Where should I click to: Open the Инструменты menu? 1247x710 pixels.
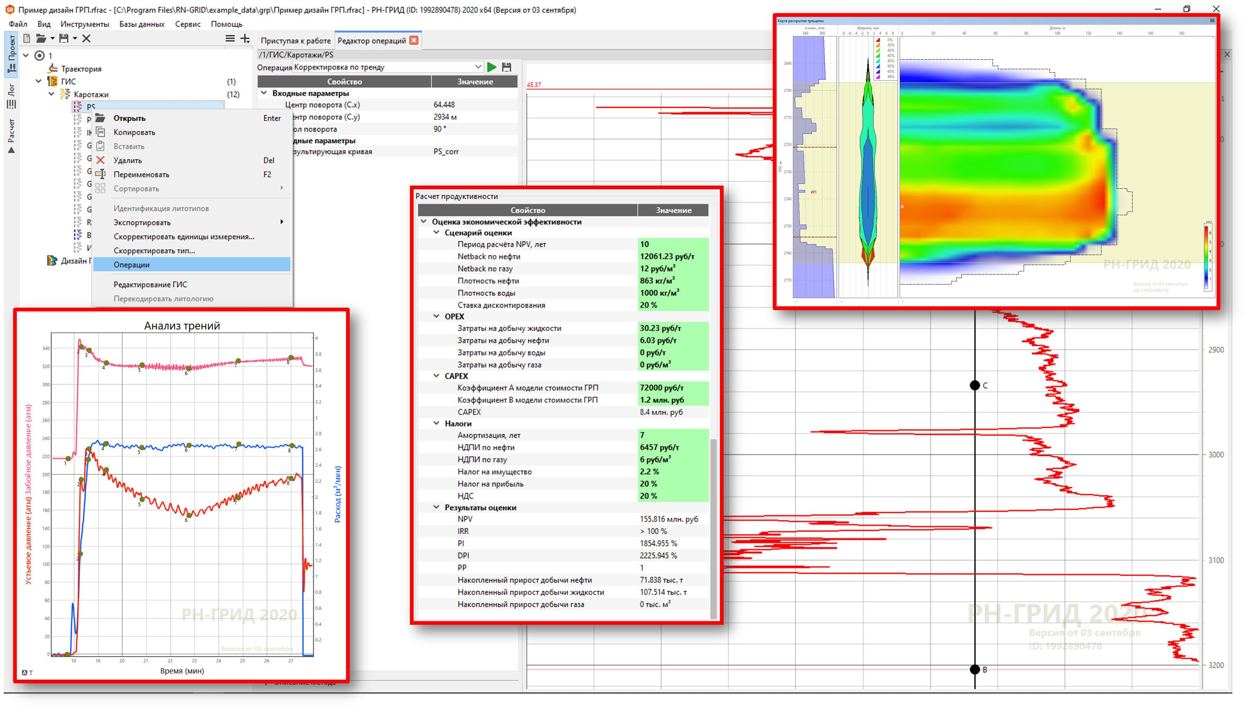pos(85,24)
